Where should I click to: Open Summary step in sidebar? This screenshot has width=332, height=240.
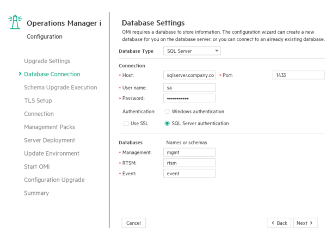(36, 193)
